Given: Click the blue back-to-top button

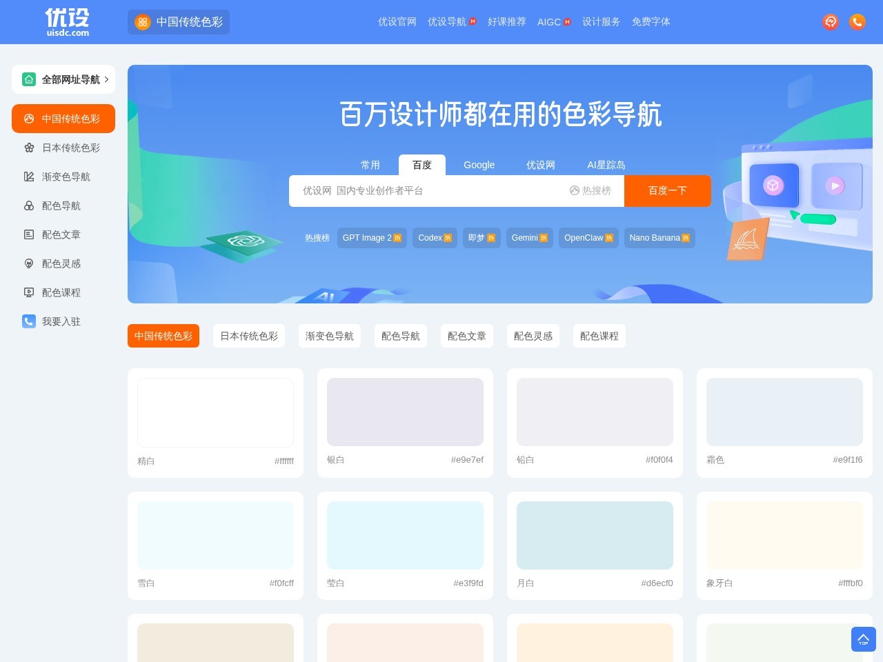Looking at the screenshot, I should click(864, 639).
